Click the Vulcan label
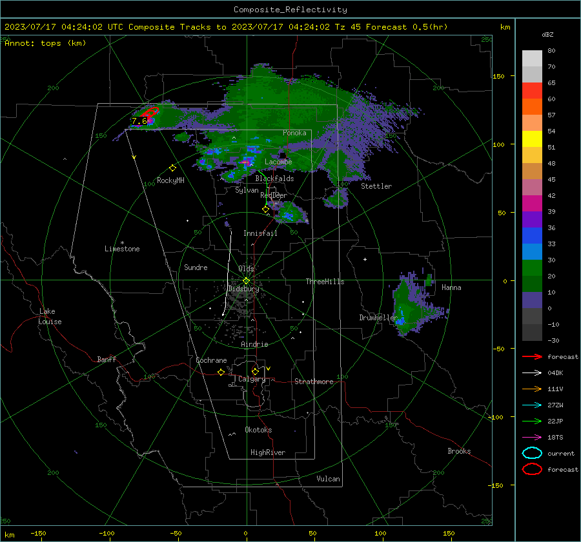 pos(329,479)
